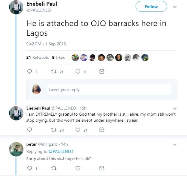Reply to the main OJO barracks tweet
The width and height of the screenshot is (187, 176).
click(30, 72)
